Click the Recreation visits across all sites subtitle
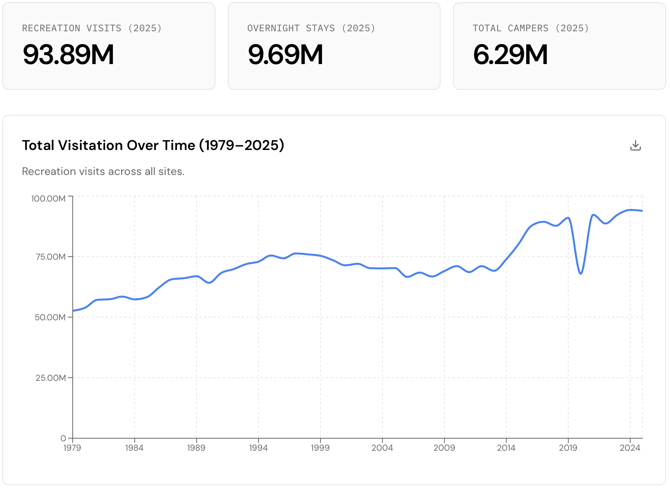 click(x=103, y=171)
